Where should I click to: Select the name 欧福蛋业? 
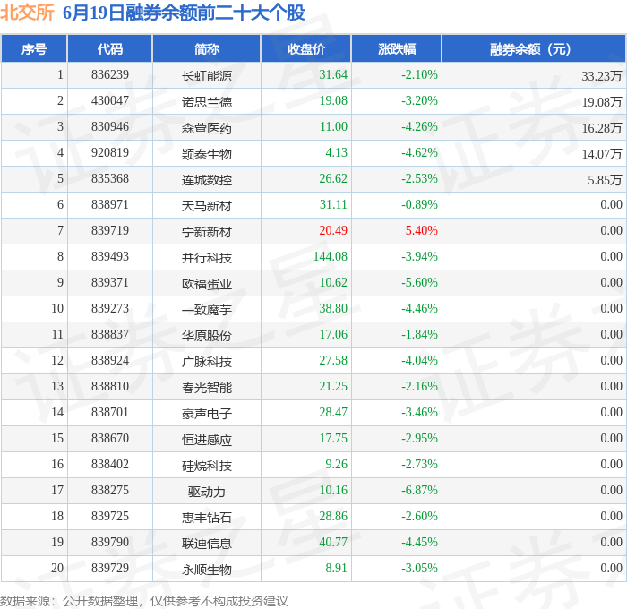pos(207,284)
